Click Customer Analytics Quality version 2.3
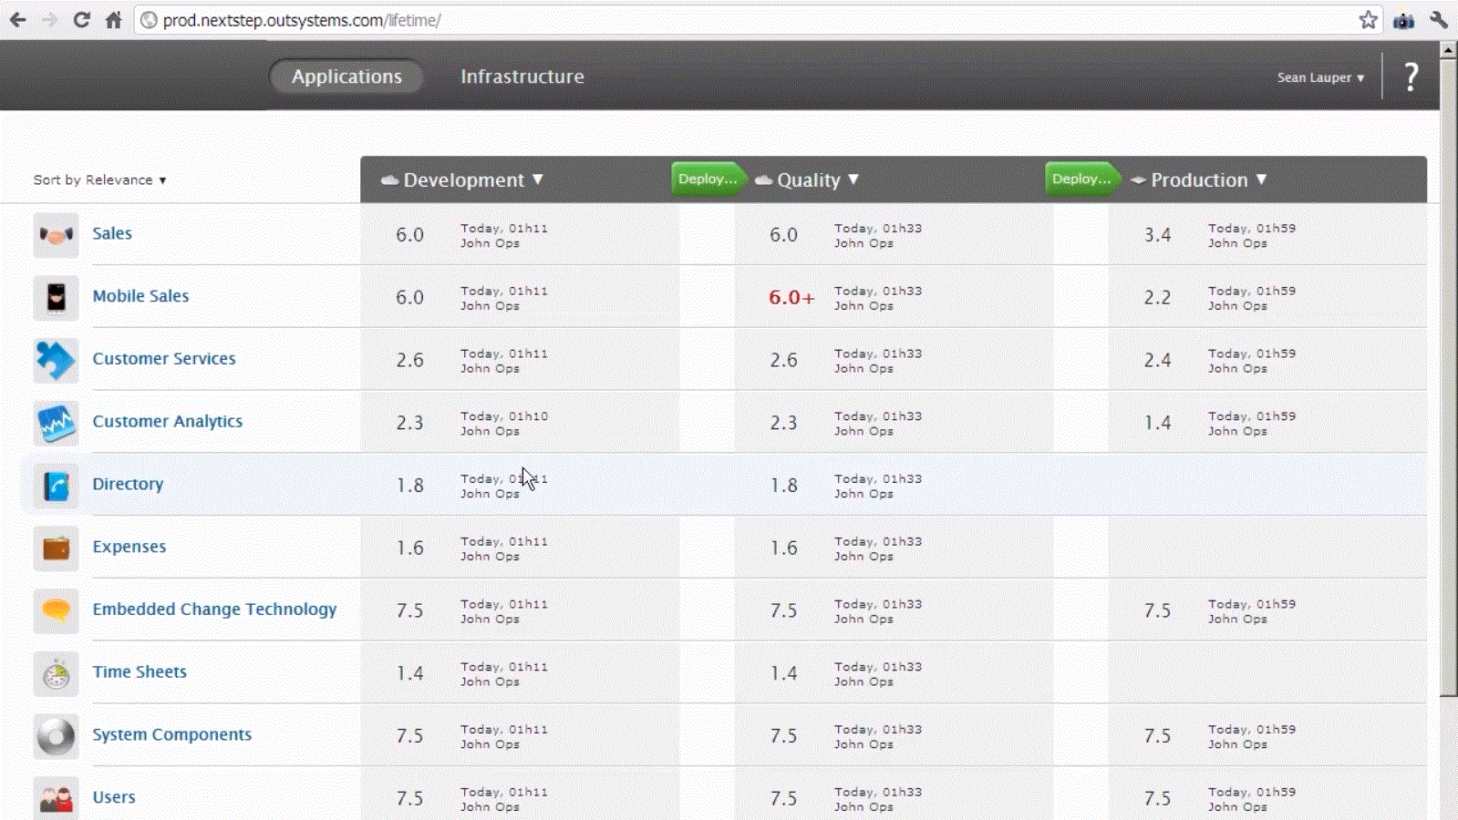The image size is (1458, 820). pyautogui.click(x=784, y=423)
